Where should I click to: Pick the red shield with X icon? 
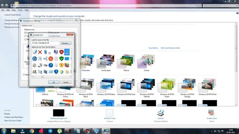point(61,52)
